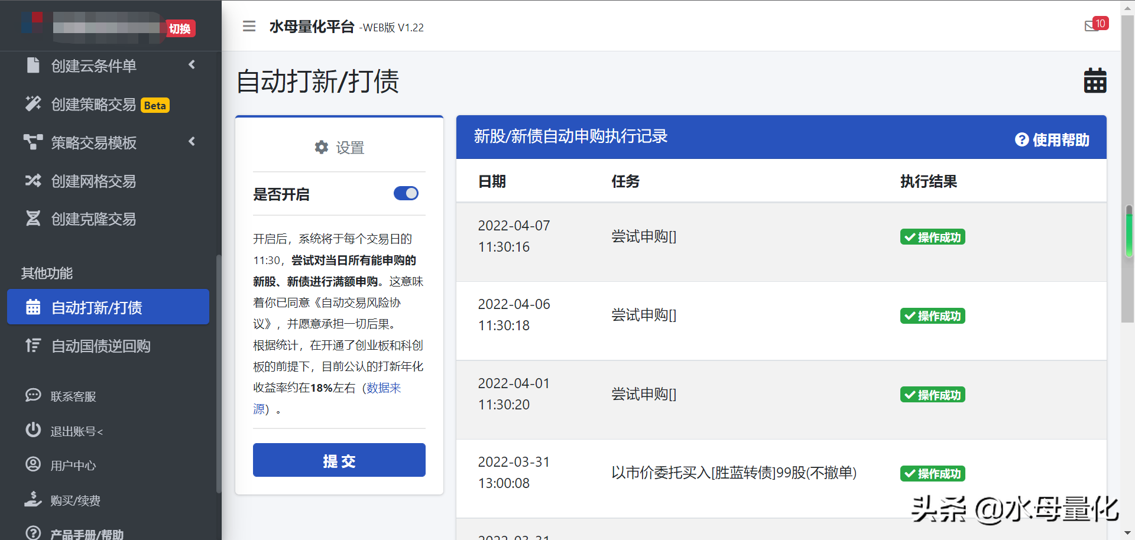
Task: Click the 2022-04-06 11:30:18 date cell
Action: tap(514, 315)
